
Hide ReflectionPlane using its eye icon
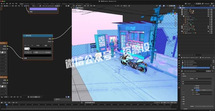210,20
